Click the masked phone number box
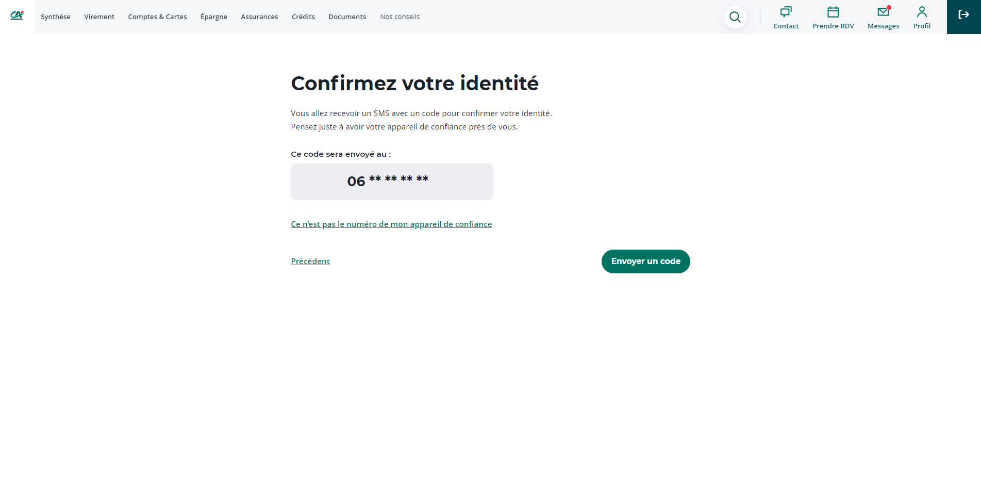 392,182
